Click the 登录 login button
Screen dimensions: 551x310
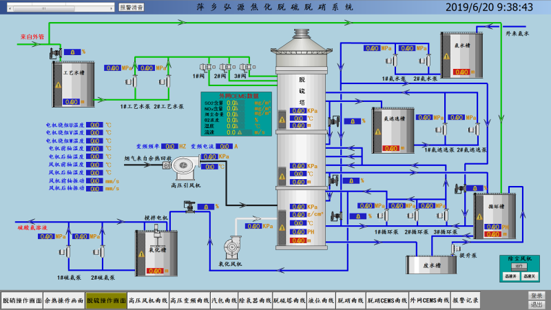[537, 296]
